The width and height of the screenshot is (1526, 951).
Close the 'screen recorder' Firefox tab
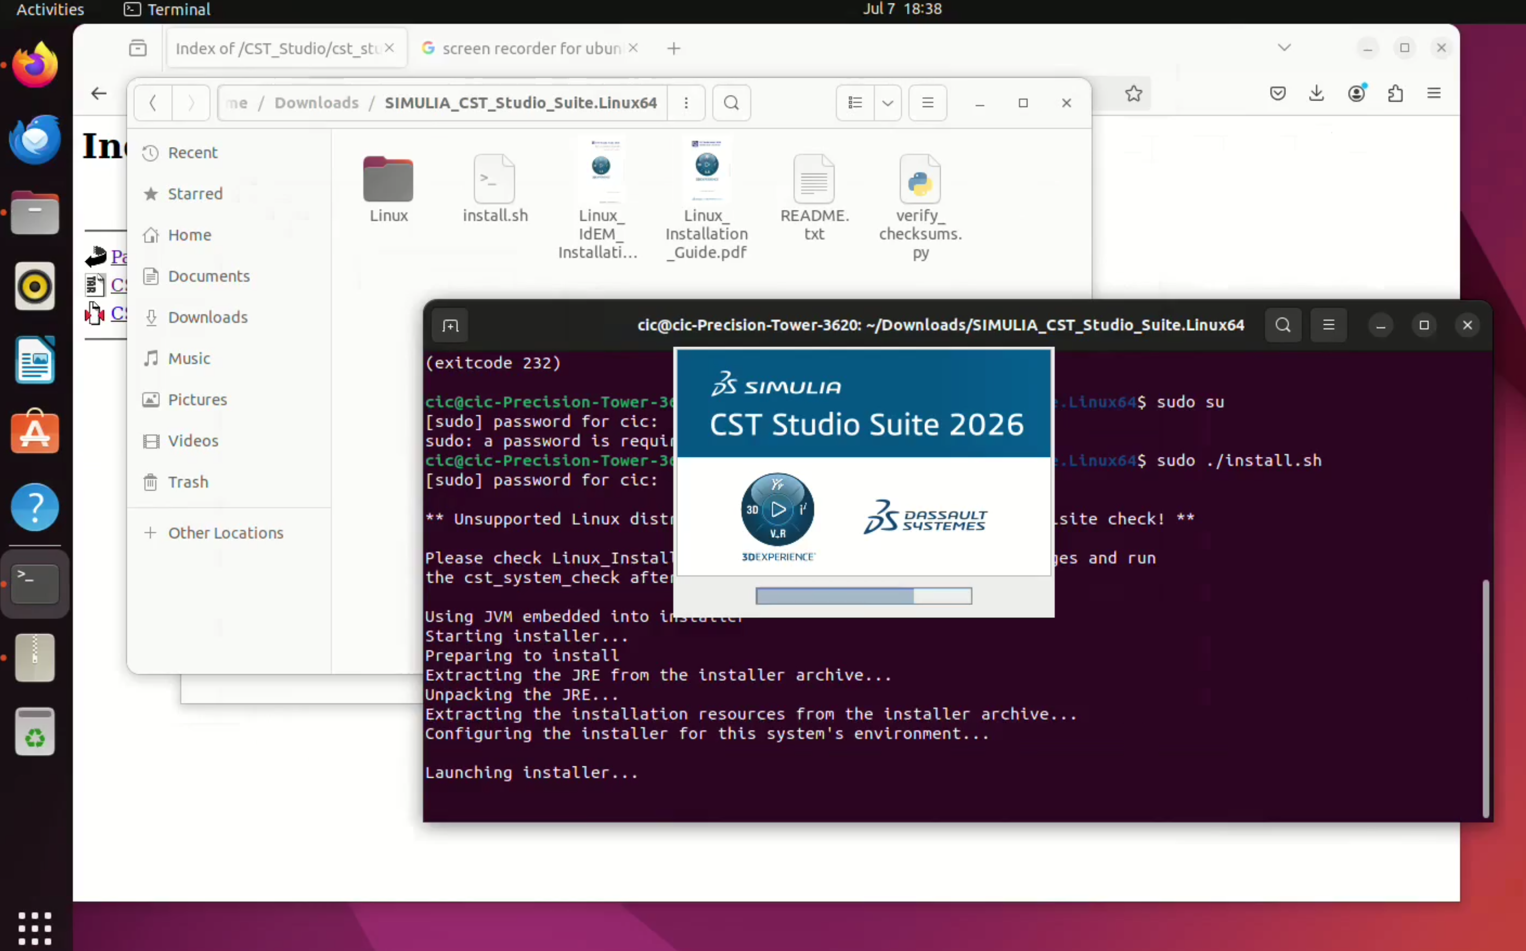click(x=633, y=48)
